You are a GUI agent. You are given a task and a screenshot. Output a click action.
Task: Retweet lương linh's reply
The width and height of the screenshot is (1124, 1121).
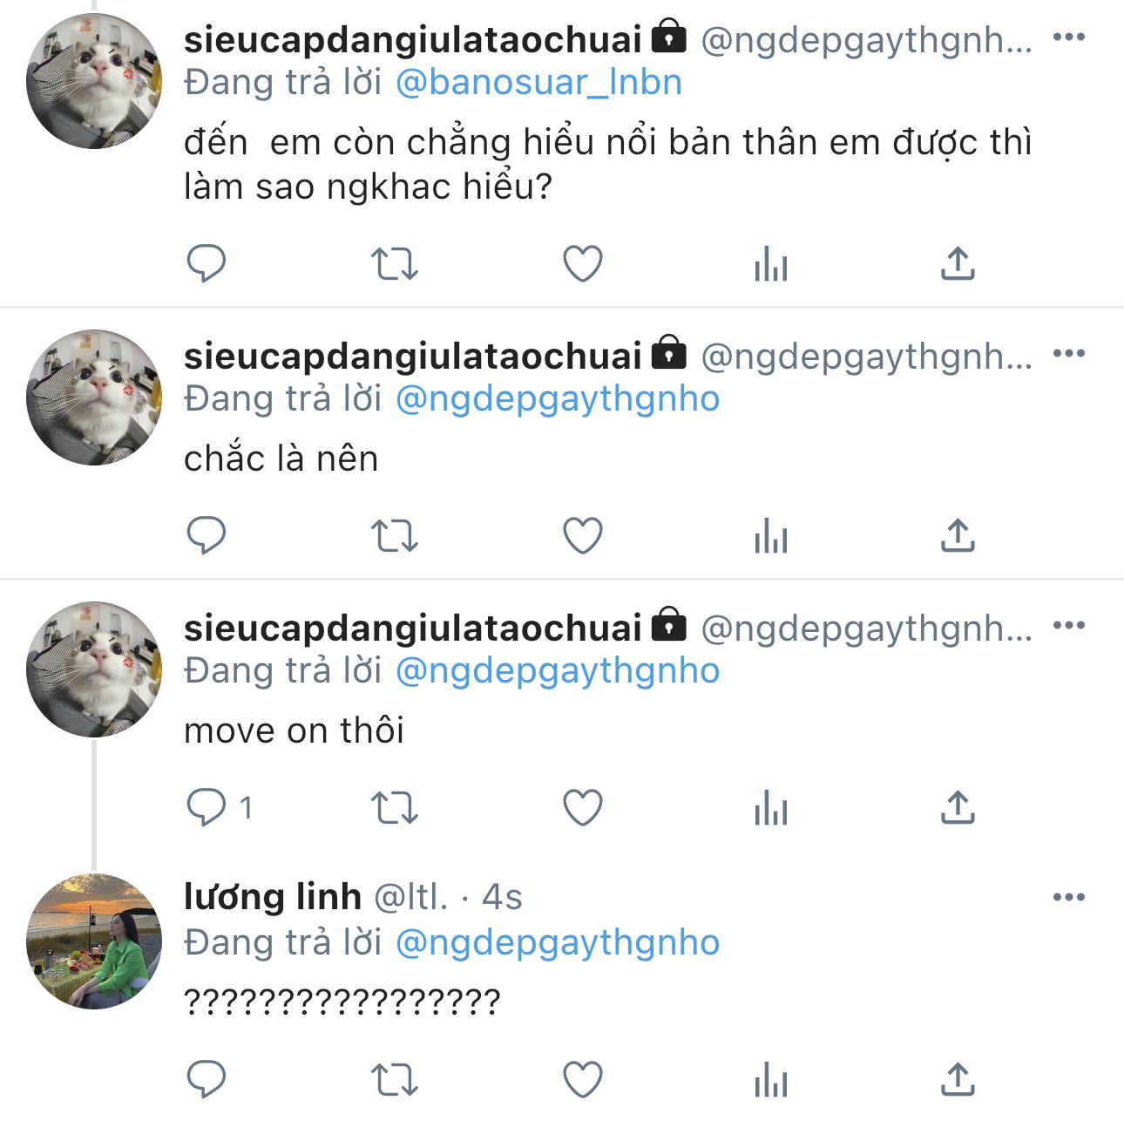point(395,1080)
